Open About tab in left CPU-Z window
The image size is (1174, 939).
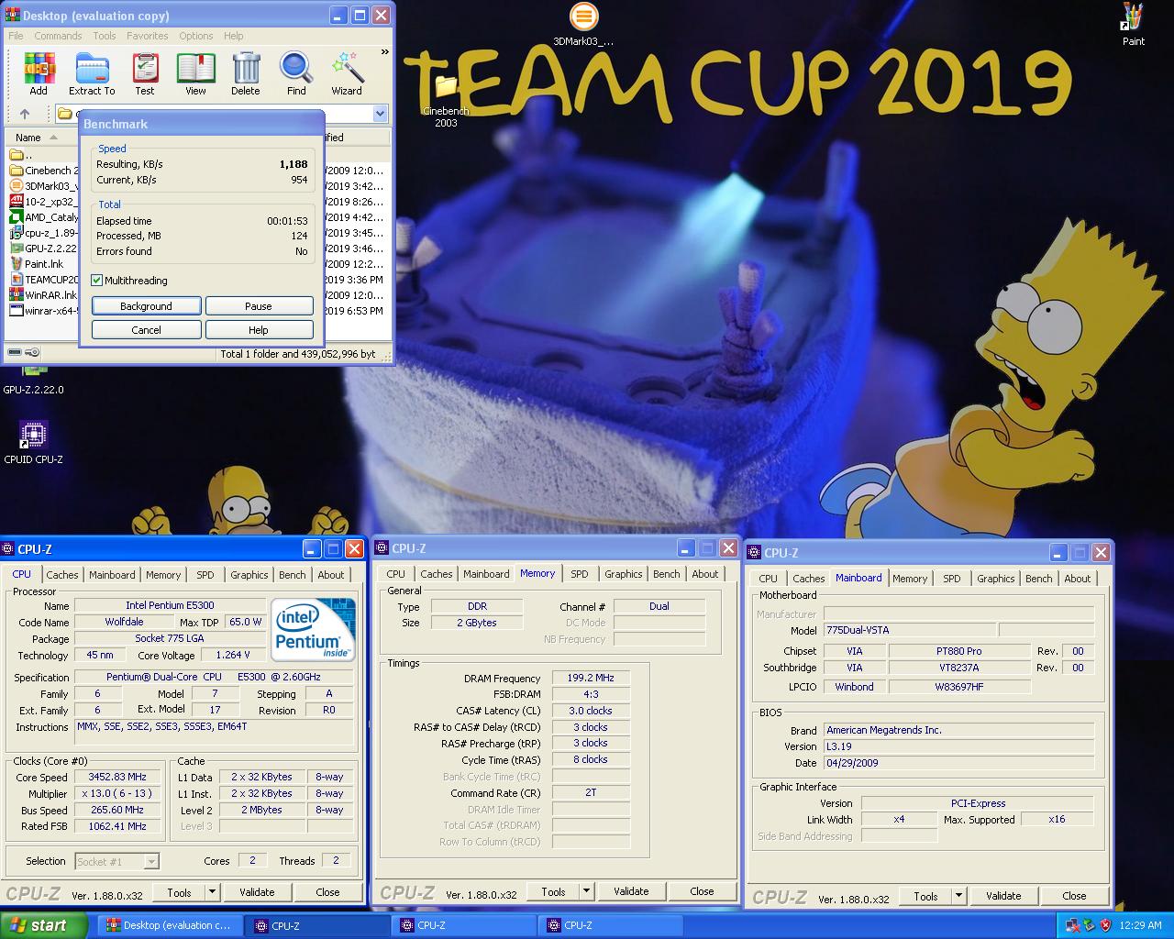[x=331, y=575]
